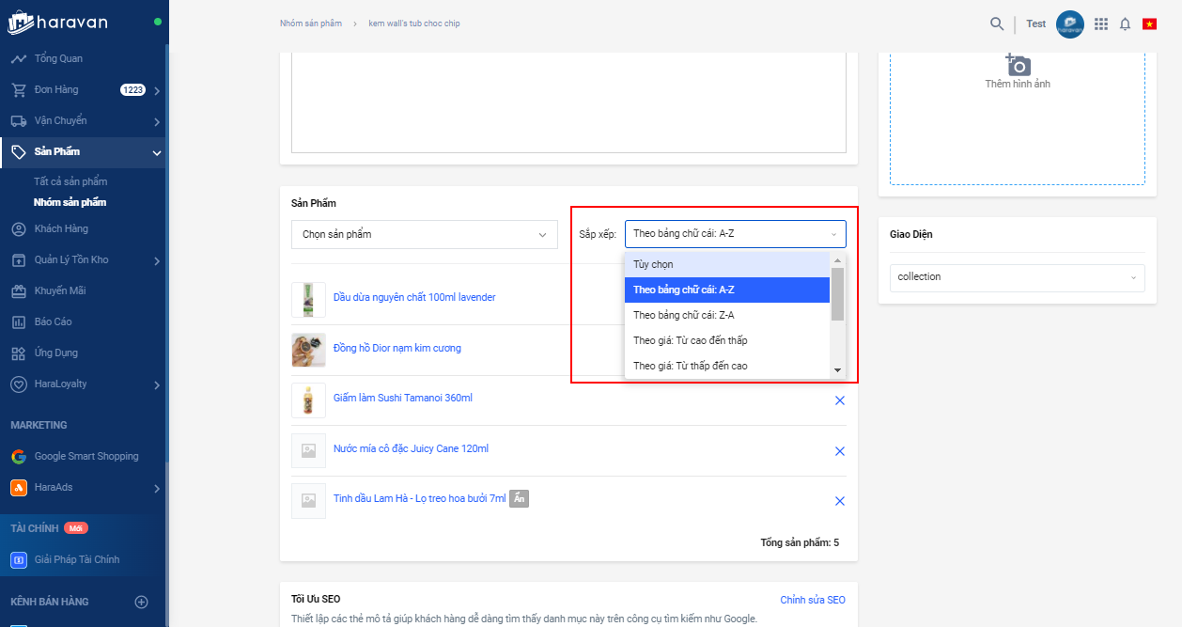
Task: Click the sort dropdown list scrollbar
Action: point(837,293)
